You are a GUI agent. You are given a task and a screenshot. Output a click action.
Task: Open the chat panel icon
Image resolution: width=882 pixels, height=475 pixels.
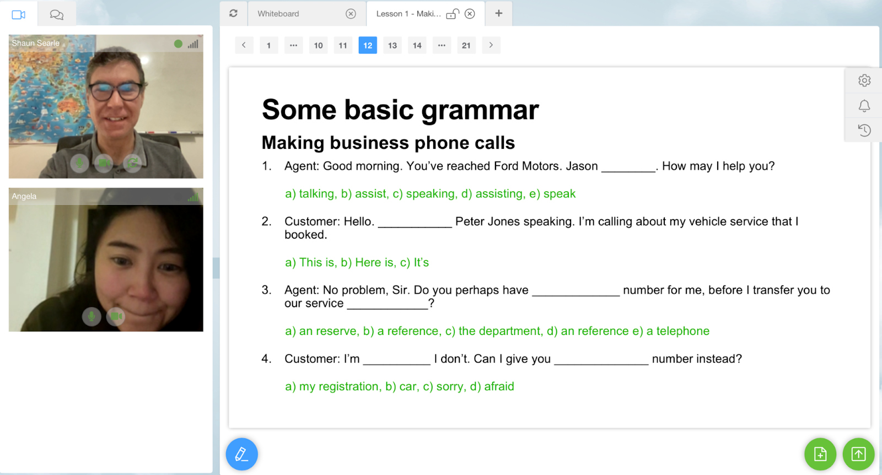tap(56, 14)
